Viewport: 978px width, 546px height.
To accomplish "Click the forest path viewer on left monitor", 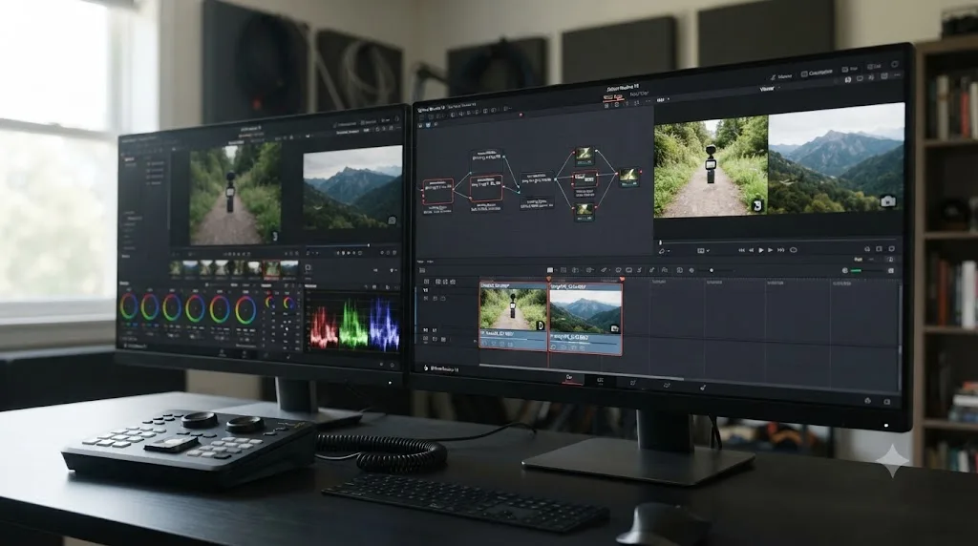I will (235, 194).
